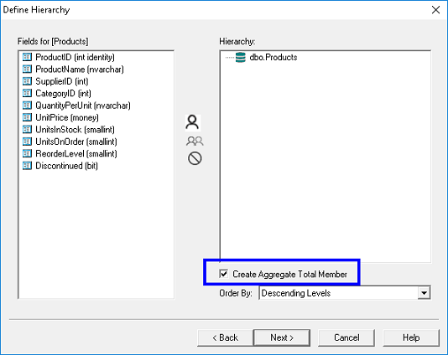Click the single-user level icon
Screen dimensions: 448x355
point(193,122)
